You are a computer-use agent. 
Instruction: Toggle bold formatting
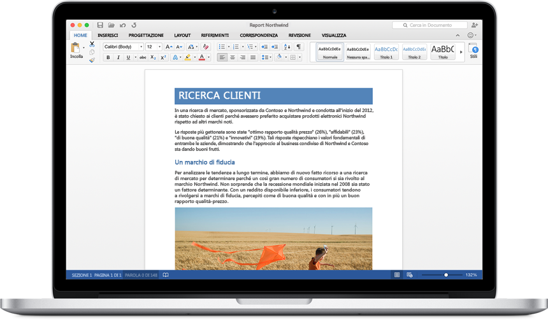point(108,58)
